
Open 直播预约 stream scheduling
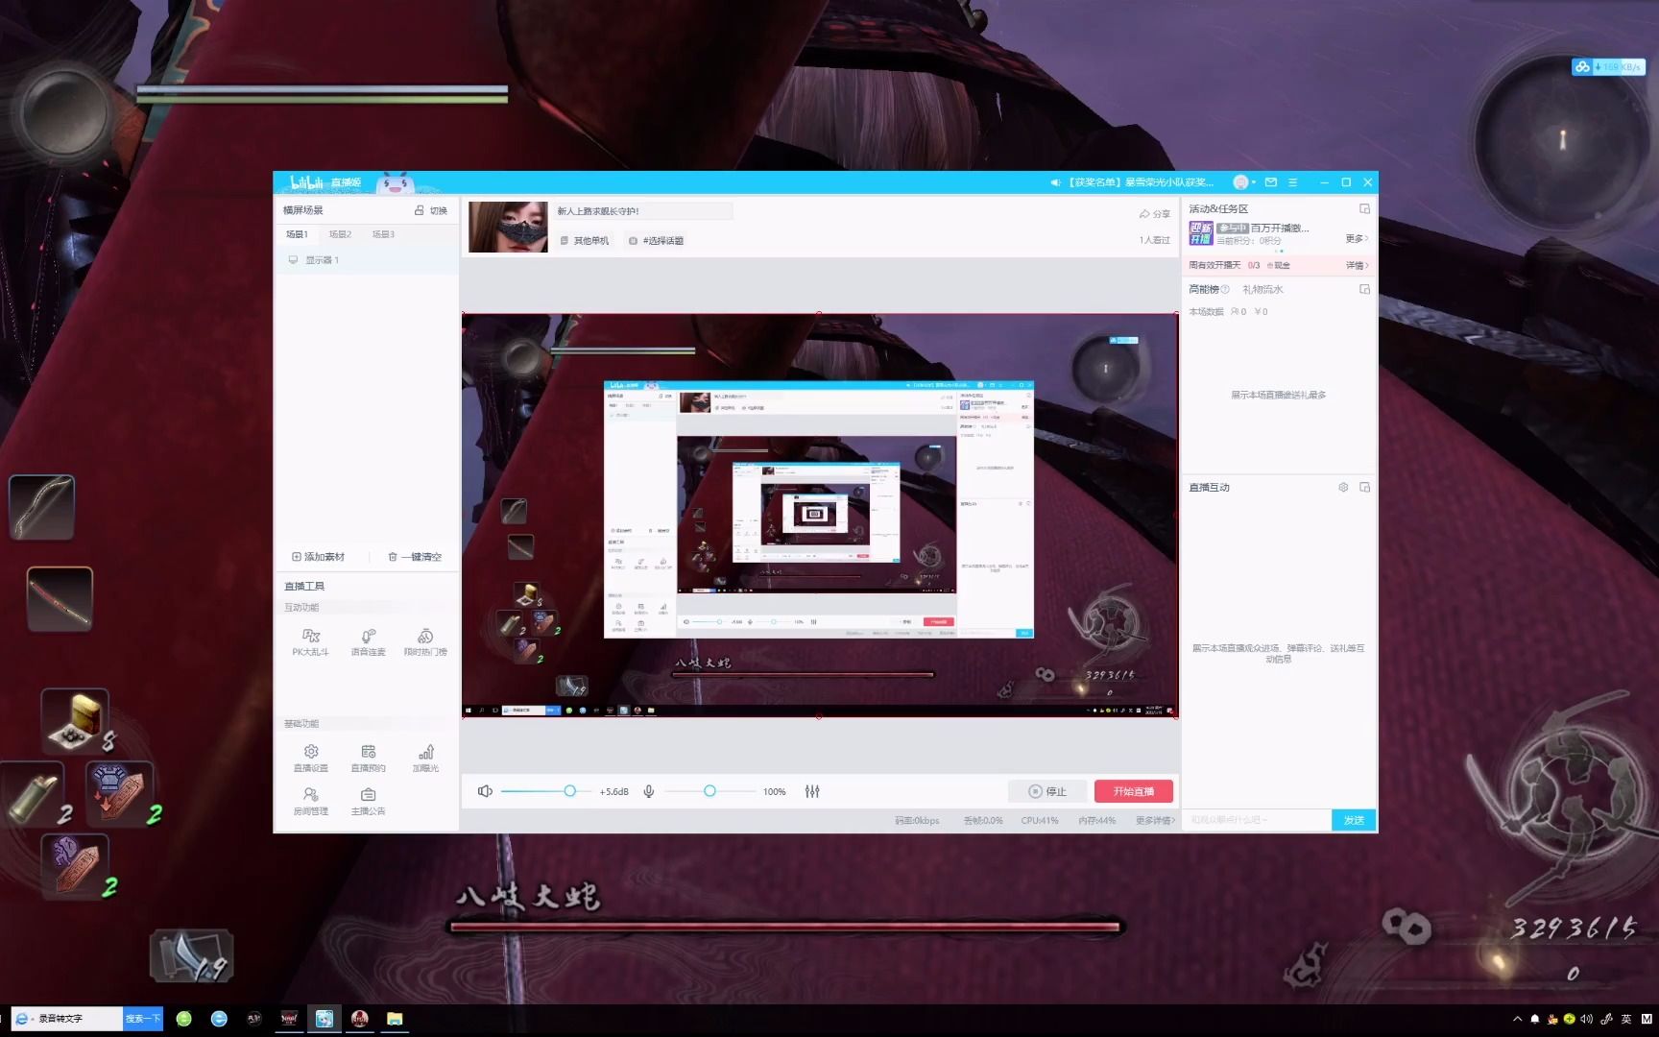click(368, 758)
